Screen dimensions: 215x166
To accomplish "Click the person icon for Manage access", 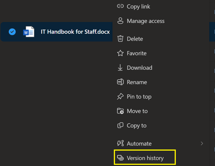I will pyautogui.click(x=120, y=21).
